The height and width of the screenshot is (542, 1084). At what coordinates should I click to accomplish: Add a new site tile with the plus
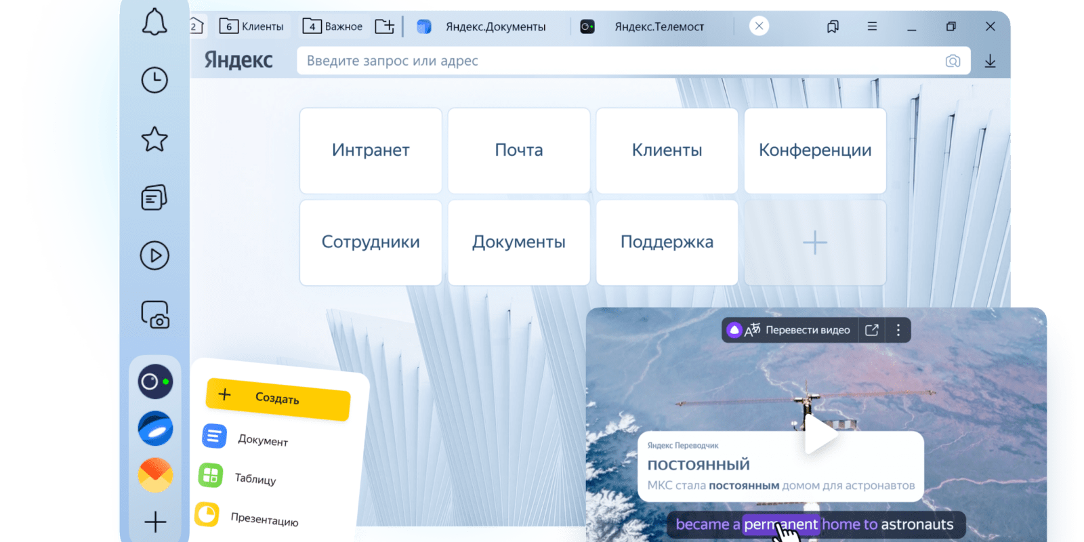pyautogui.click(x=815, y=243)
